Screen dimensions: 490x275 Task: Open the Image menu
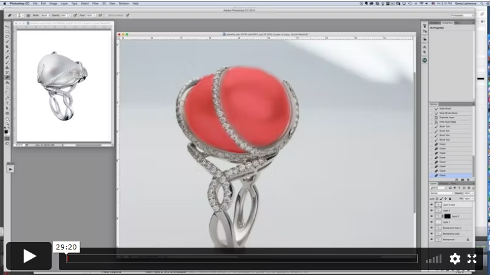click(53, 4)
